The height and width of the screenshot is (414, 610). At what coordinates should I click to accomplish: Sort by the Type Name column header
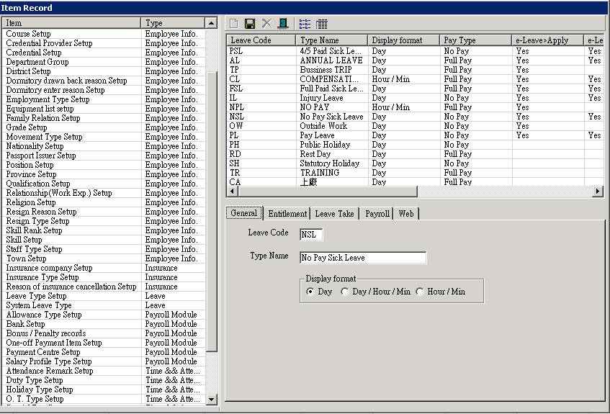331,40
